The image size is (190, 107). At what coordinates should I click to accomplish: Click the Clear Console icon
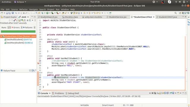(x=158, y=93)
